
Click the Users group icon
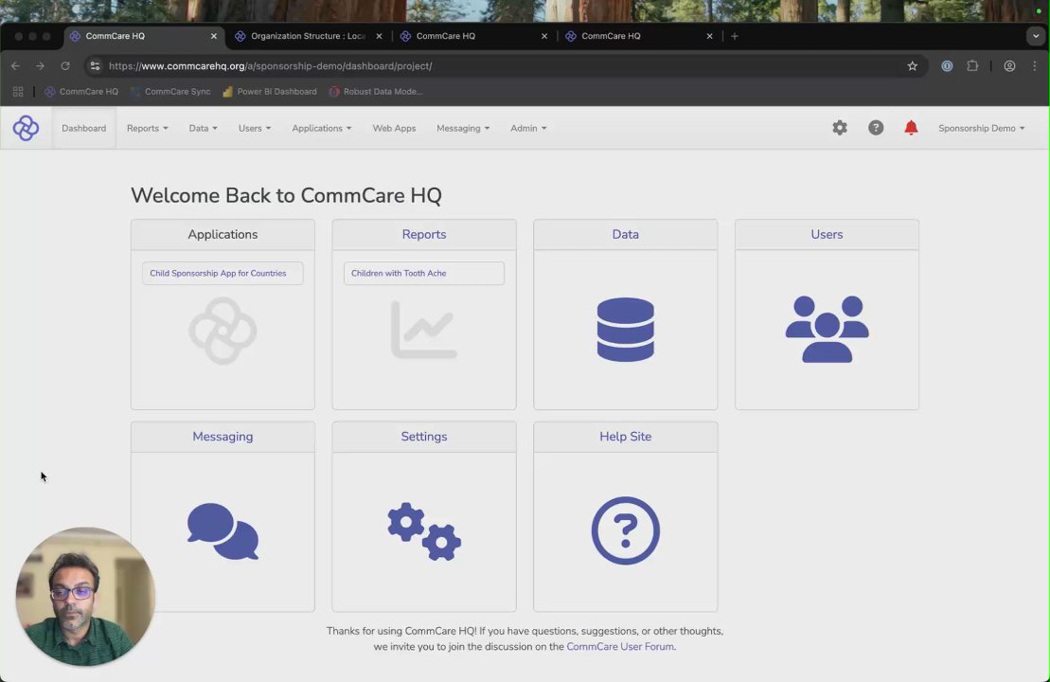[x=827, y=330]
